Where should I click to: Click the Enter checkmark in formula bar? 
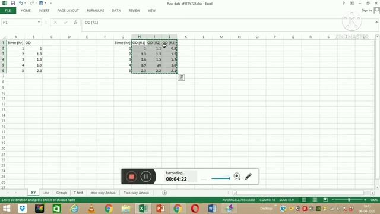click(x=65, y=23)
